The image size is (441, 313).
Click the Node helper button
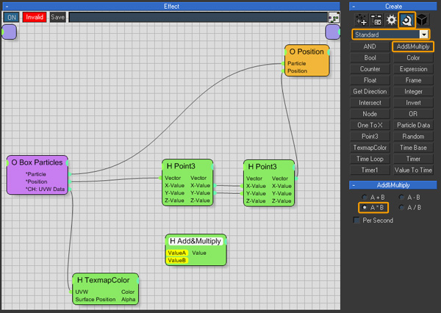(x=370, y=114)
